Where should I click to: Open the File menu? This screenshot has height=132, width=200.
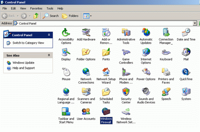pyautogui.click(x=5, y=8)
